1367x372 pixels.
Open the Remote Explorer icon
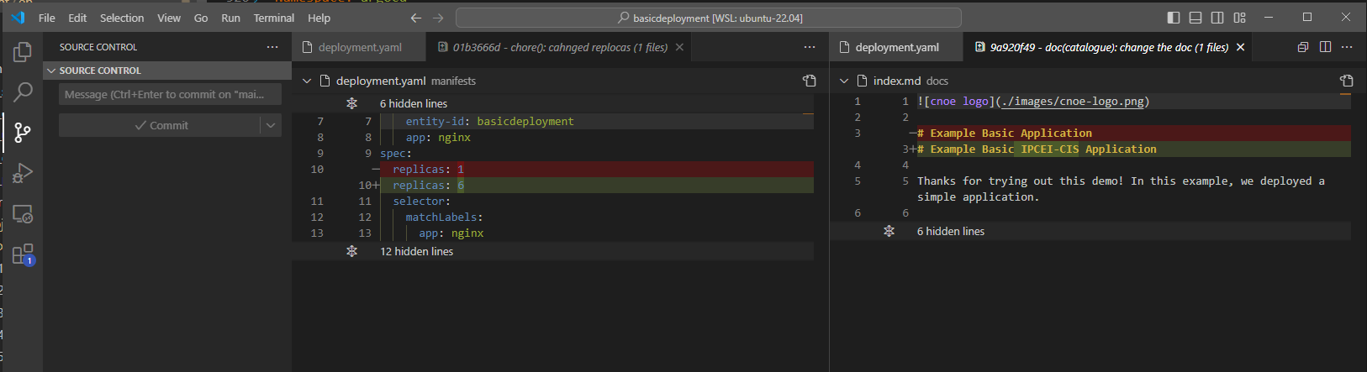tap(23, 214)
